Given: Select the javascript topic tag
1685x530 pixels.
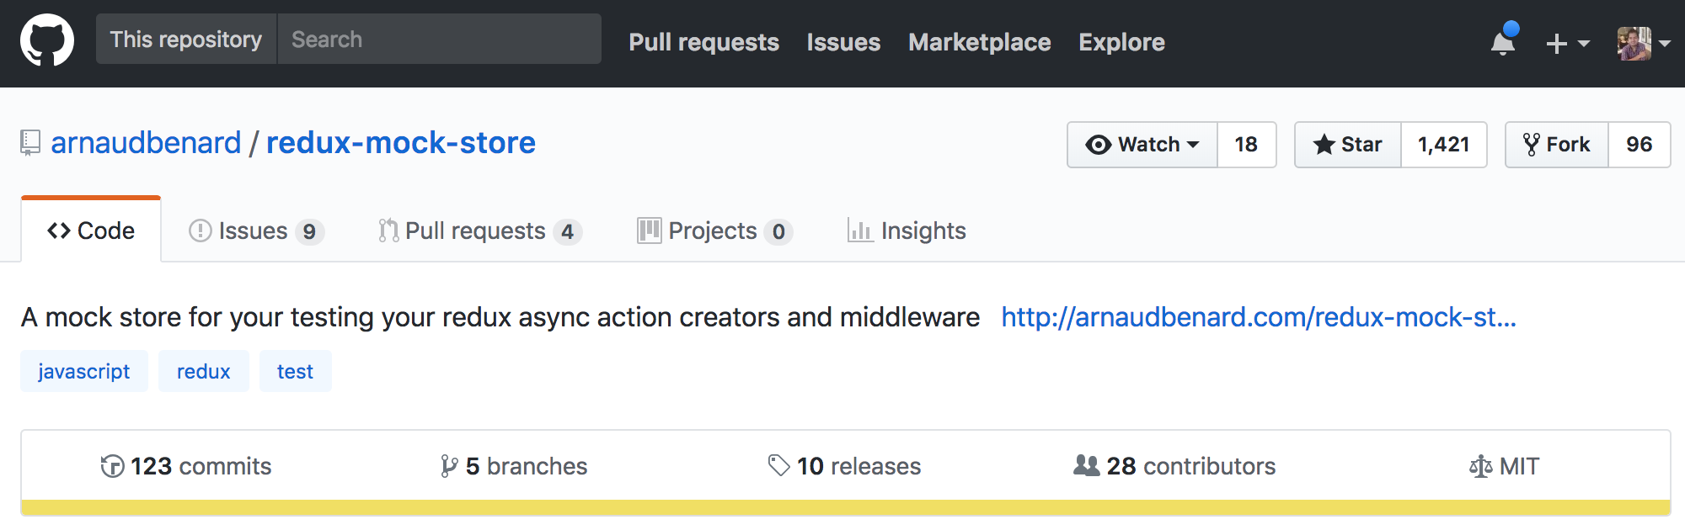Looking at the screenshot, I should [84, 371].
